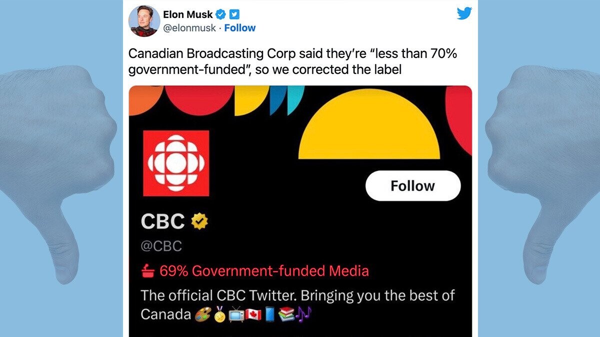600x337 pixels.
Task: Click CBC's gold verified badge
Action: (199, 221)
